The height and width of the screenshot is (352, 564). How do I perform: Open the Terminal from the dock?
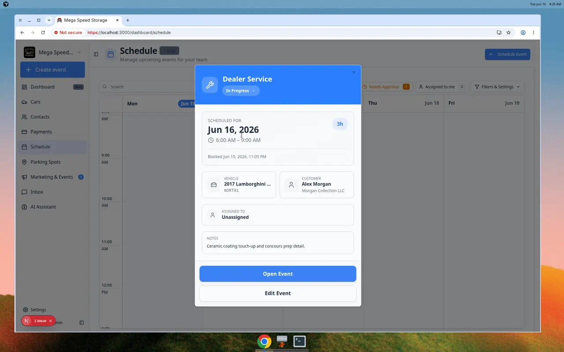[300, 341]
